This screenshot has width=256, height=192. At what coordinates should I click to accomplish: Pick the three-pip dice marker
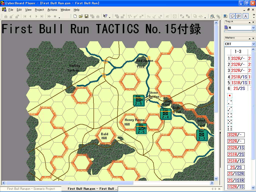pyautogui.click(x=230, y=109)
